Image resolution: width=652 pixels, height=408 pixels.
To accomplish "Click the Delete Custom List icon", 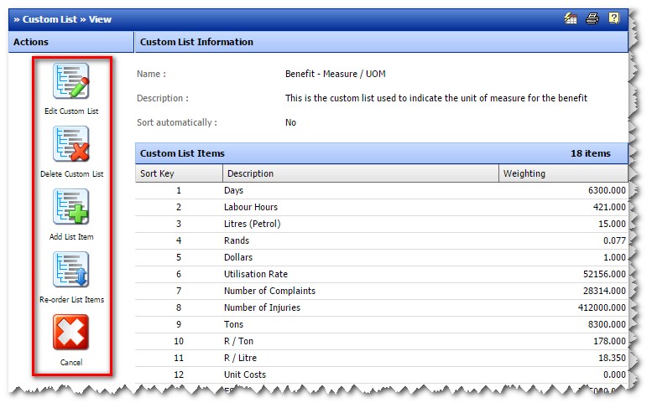I will pyautogui.click(x=71, y=143).
